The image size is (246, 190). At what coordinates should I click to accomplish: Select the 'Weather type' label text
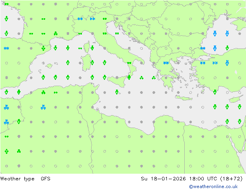17,179
